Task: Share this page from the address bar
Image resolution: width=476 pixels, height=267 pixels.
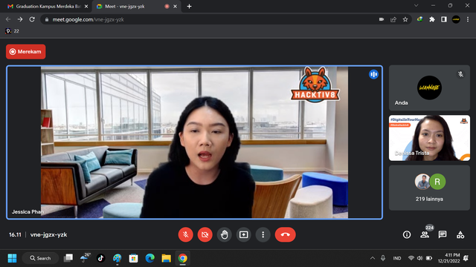Action: 393,19
